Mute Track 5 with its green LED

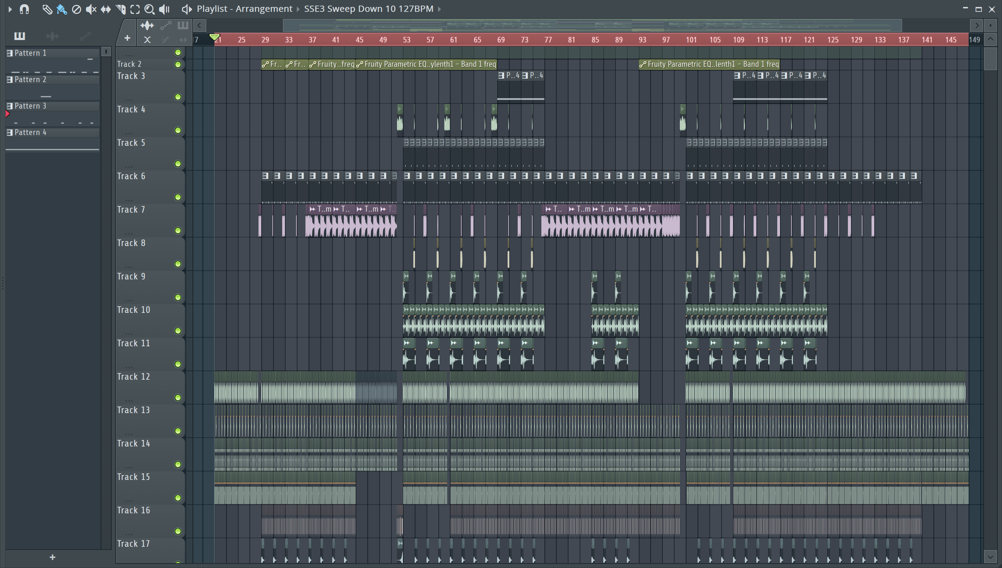point(178,164)
